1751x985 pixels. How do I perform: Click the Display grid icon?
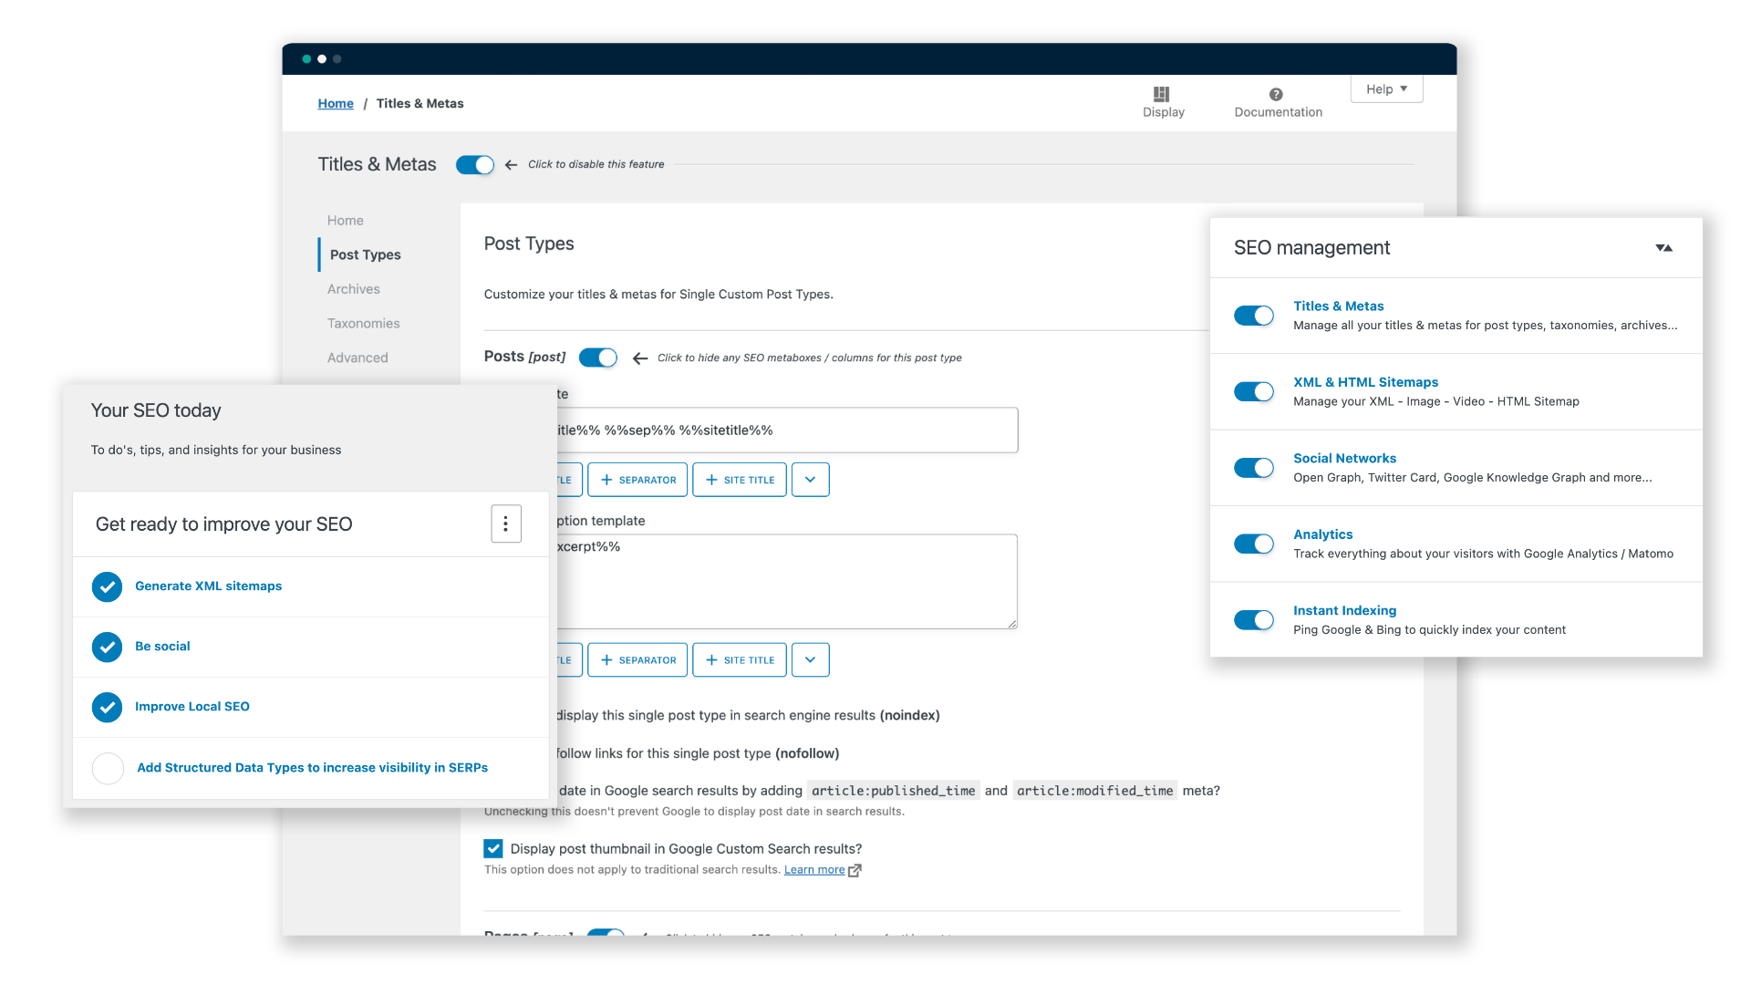(x=1161, y=94)
